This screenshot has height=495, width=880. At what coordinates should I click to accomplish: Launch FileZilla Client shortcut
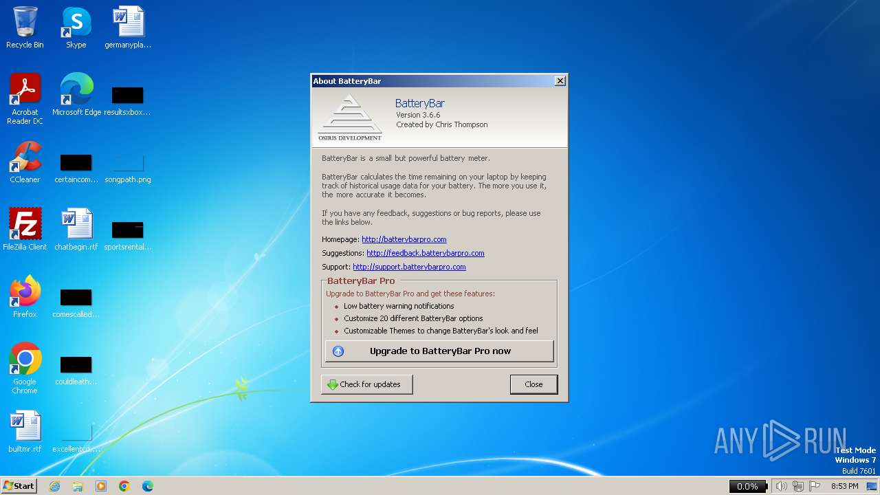pos(25,230)
